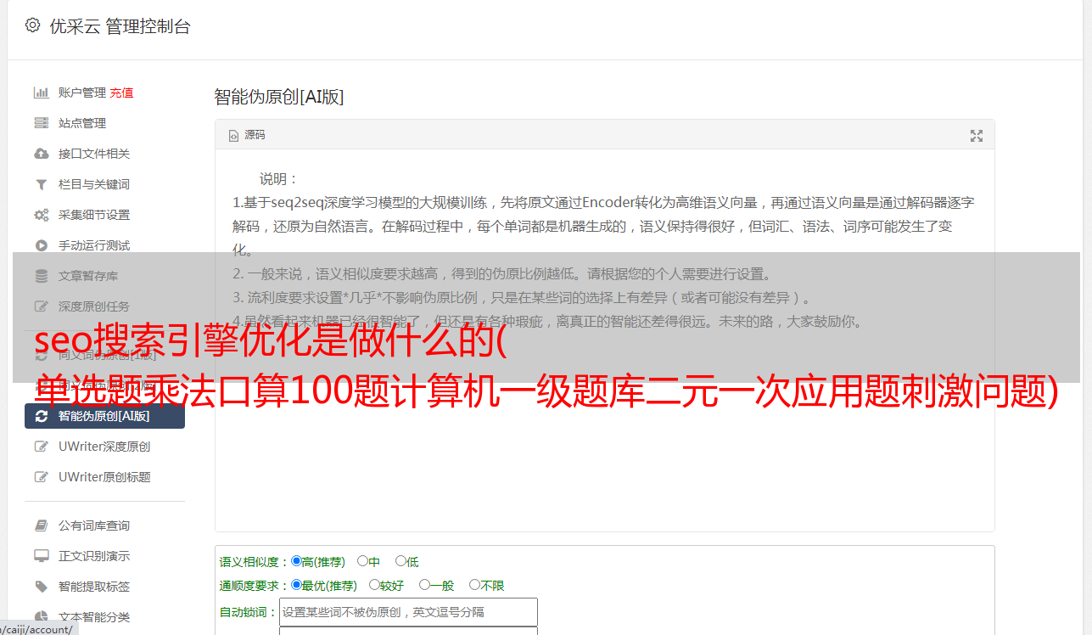Image resolution: width=1092 pixels, height=635 pixels.
Task: Select 通顺度要求 一般 radio
Action: (x=424, y=585)
